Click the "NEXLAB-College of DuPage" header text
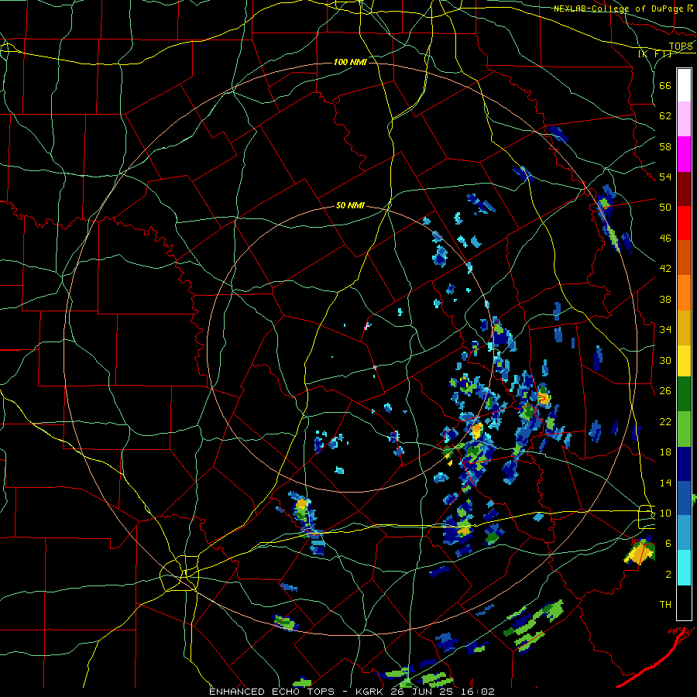This screenshot has height=697, width=697. 619,9
